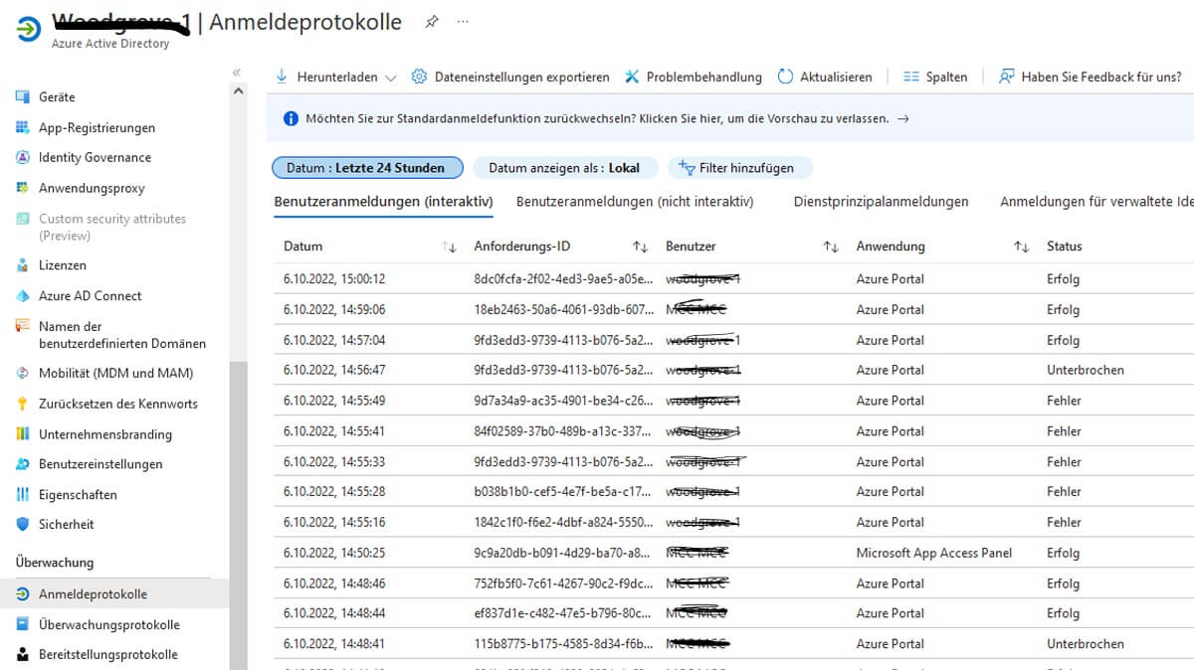Select the row dated 6.10.2022, 15:00:12
Screen dimensions: 1194x670
733,279
